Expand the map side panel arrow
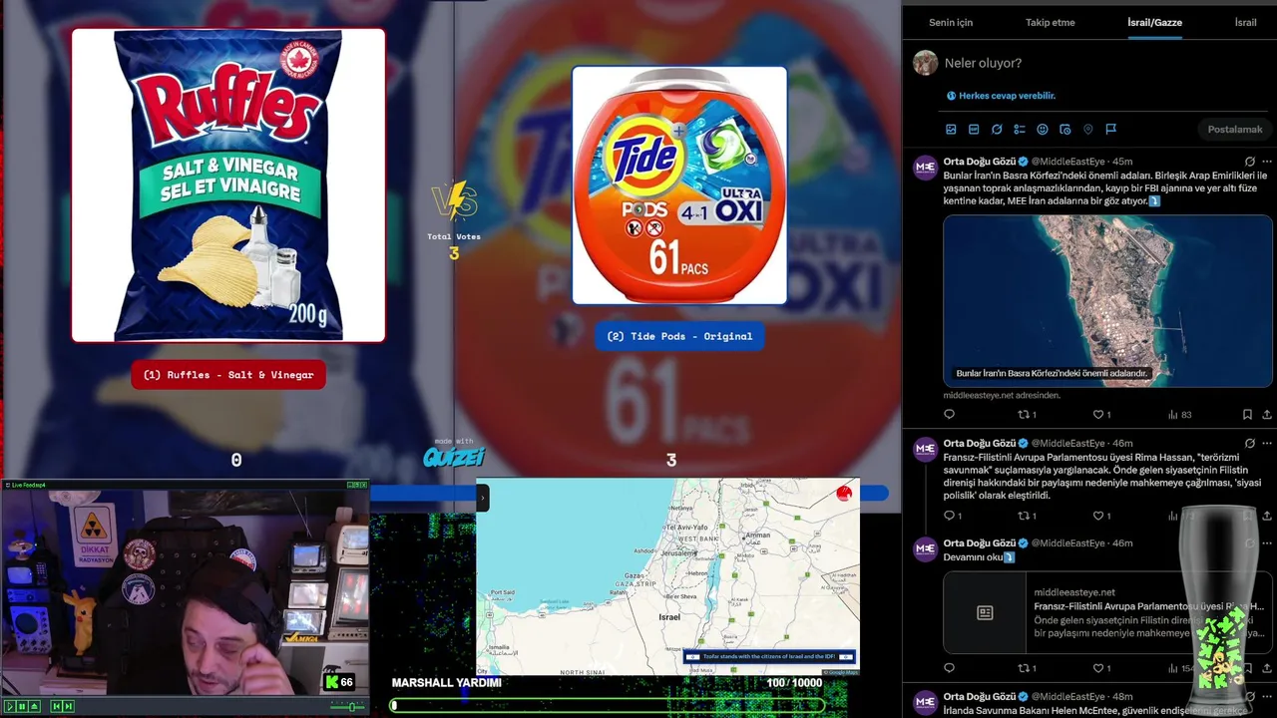 pos(482,498)
